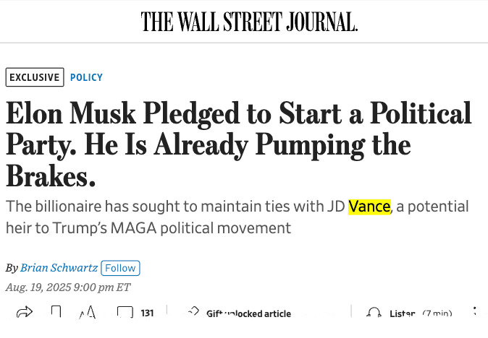Click the yellow highlighted word Vance
The height and width of the screenshot is (338, 488).
point(369,207)
